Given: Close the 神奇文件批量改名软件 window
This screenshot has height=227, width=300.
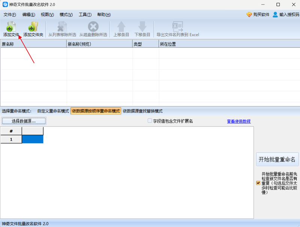Looking at the screenshot, I should 294,5.
